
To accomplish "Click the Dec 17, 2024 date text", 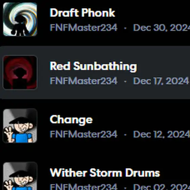I will 161,81.
